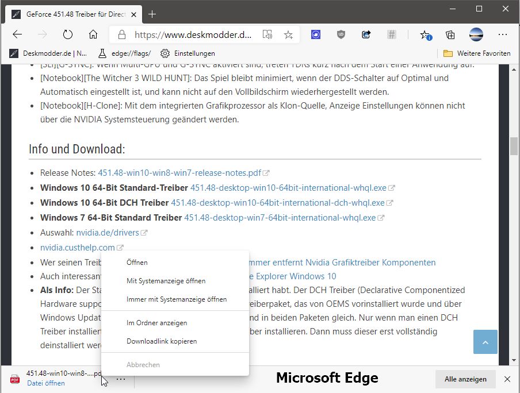Click the Deskmodder favicon in favorites bar
The height and width of the screenshot is (393, 520).
pos(14,53)
